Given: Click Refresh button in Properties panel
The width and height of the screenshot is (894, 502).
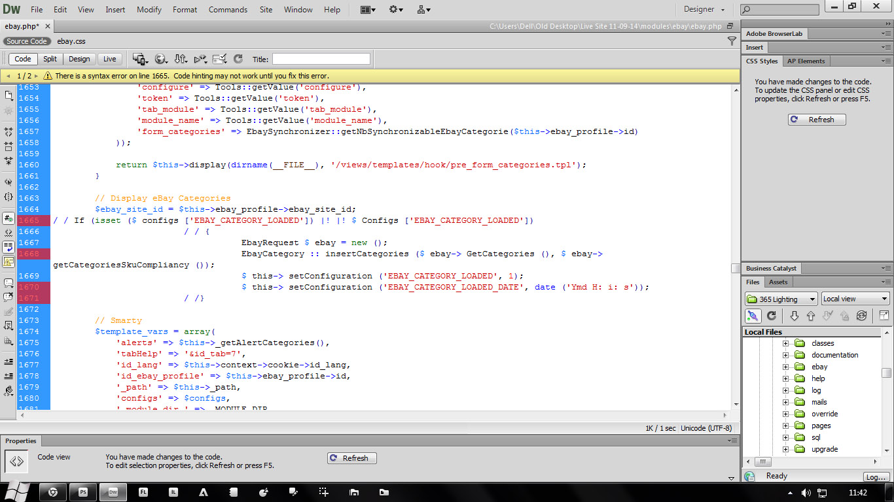Looking at the screenshot, I should (351, 458).
